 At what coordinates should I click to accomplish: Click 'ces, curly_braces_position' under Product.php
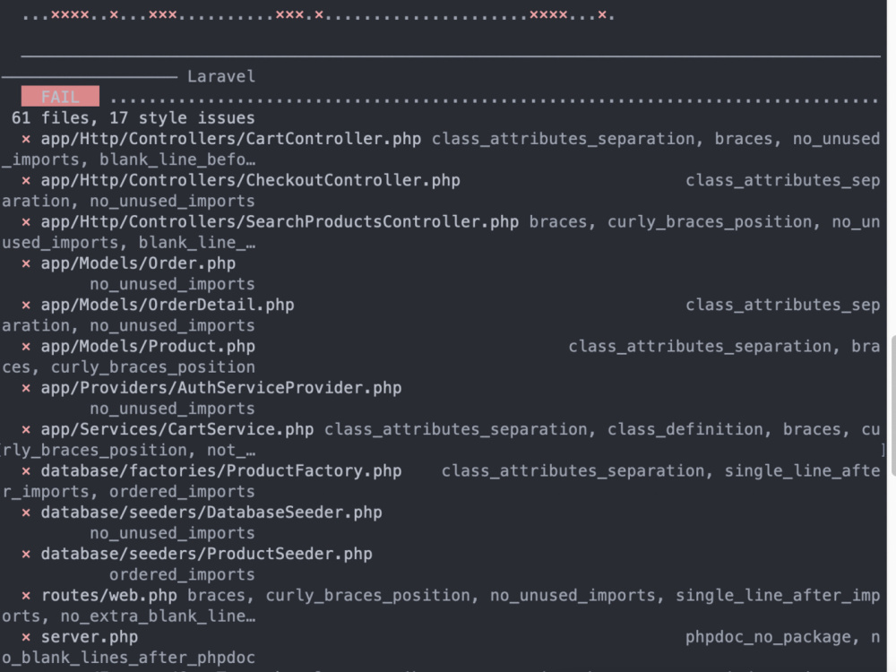tap(128, 366)
